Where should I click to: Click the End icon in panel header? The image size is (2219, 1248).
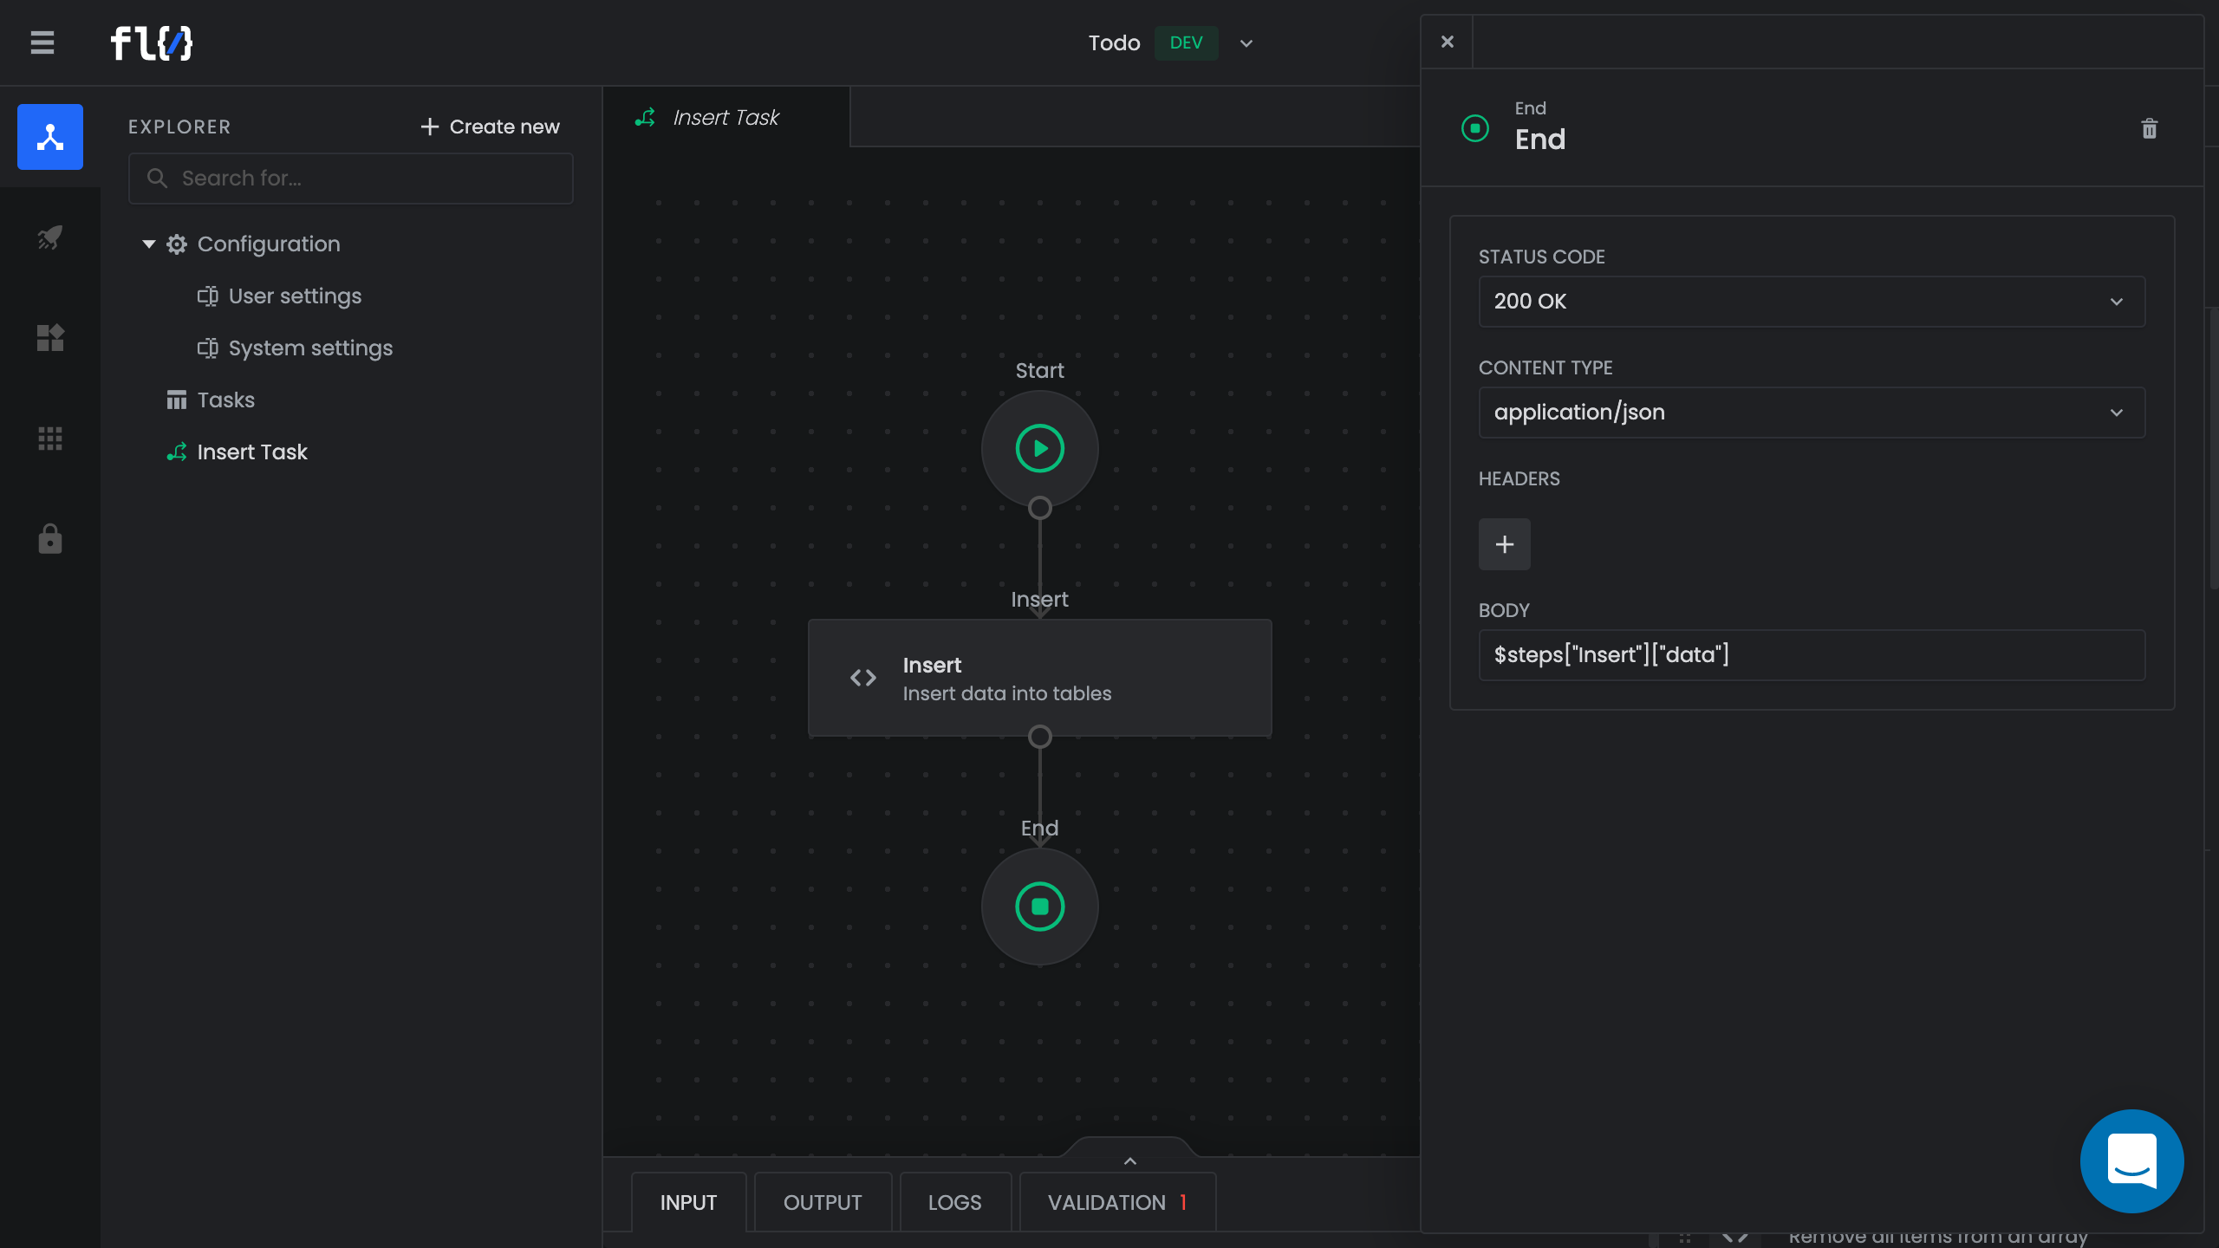[1475, 128]
